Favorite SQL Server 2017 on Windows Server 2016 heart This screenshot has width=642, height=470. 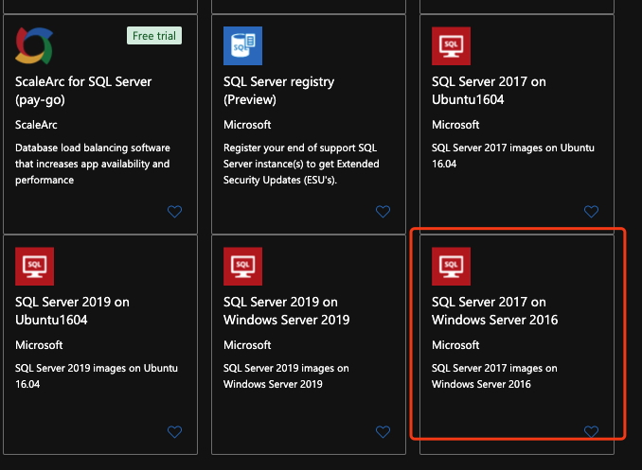tap(591, 431)
